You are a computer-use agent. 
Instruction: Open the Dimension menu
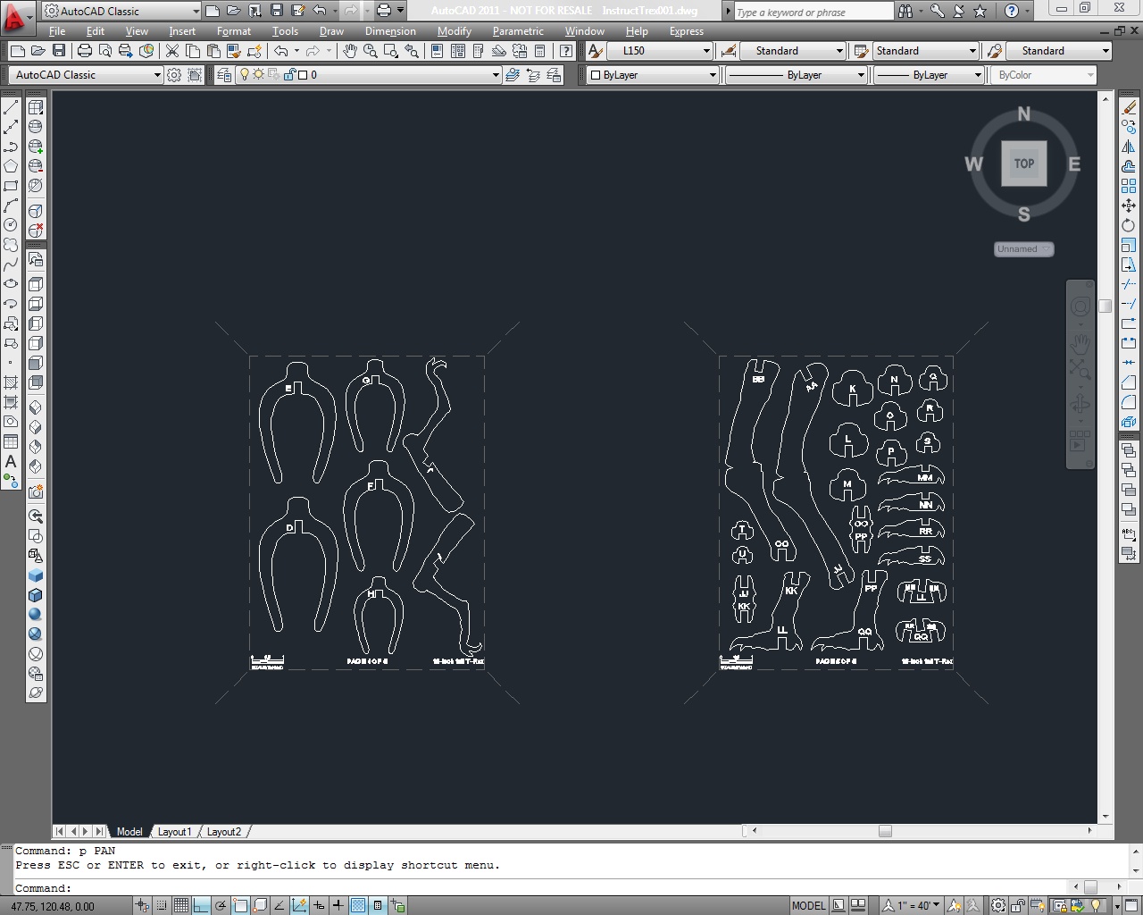pyautogui.click(x=390, y=31)
